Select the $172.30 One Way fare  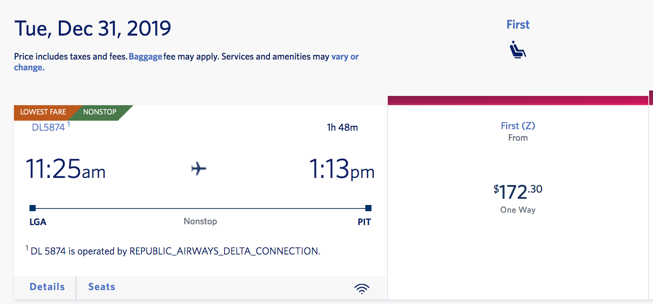pos(518,192)
